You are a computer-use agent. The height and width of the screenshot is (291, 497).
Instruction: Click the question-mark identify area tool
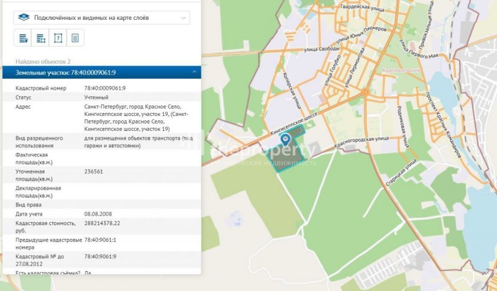(x=58, y=38)
